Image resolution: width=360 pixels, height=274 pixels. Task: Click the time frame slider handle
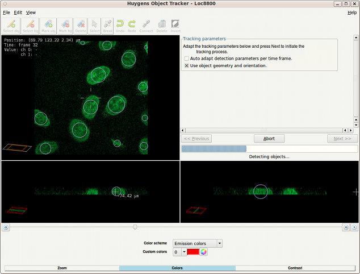click(135, 227)
